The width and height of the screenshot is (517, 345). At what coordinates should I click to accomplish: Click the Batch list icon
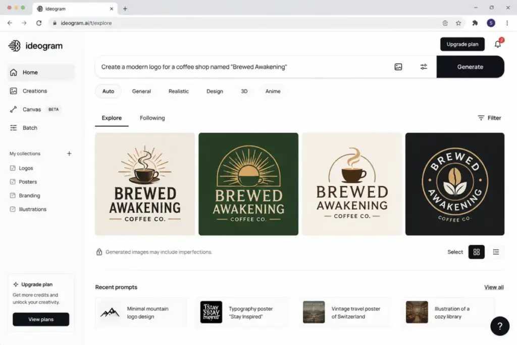click(14, 128)
